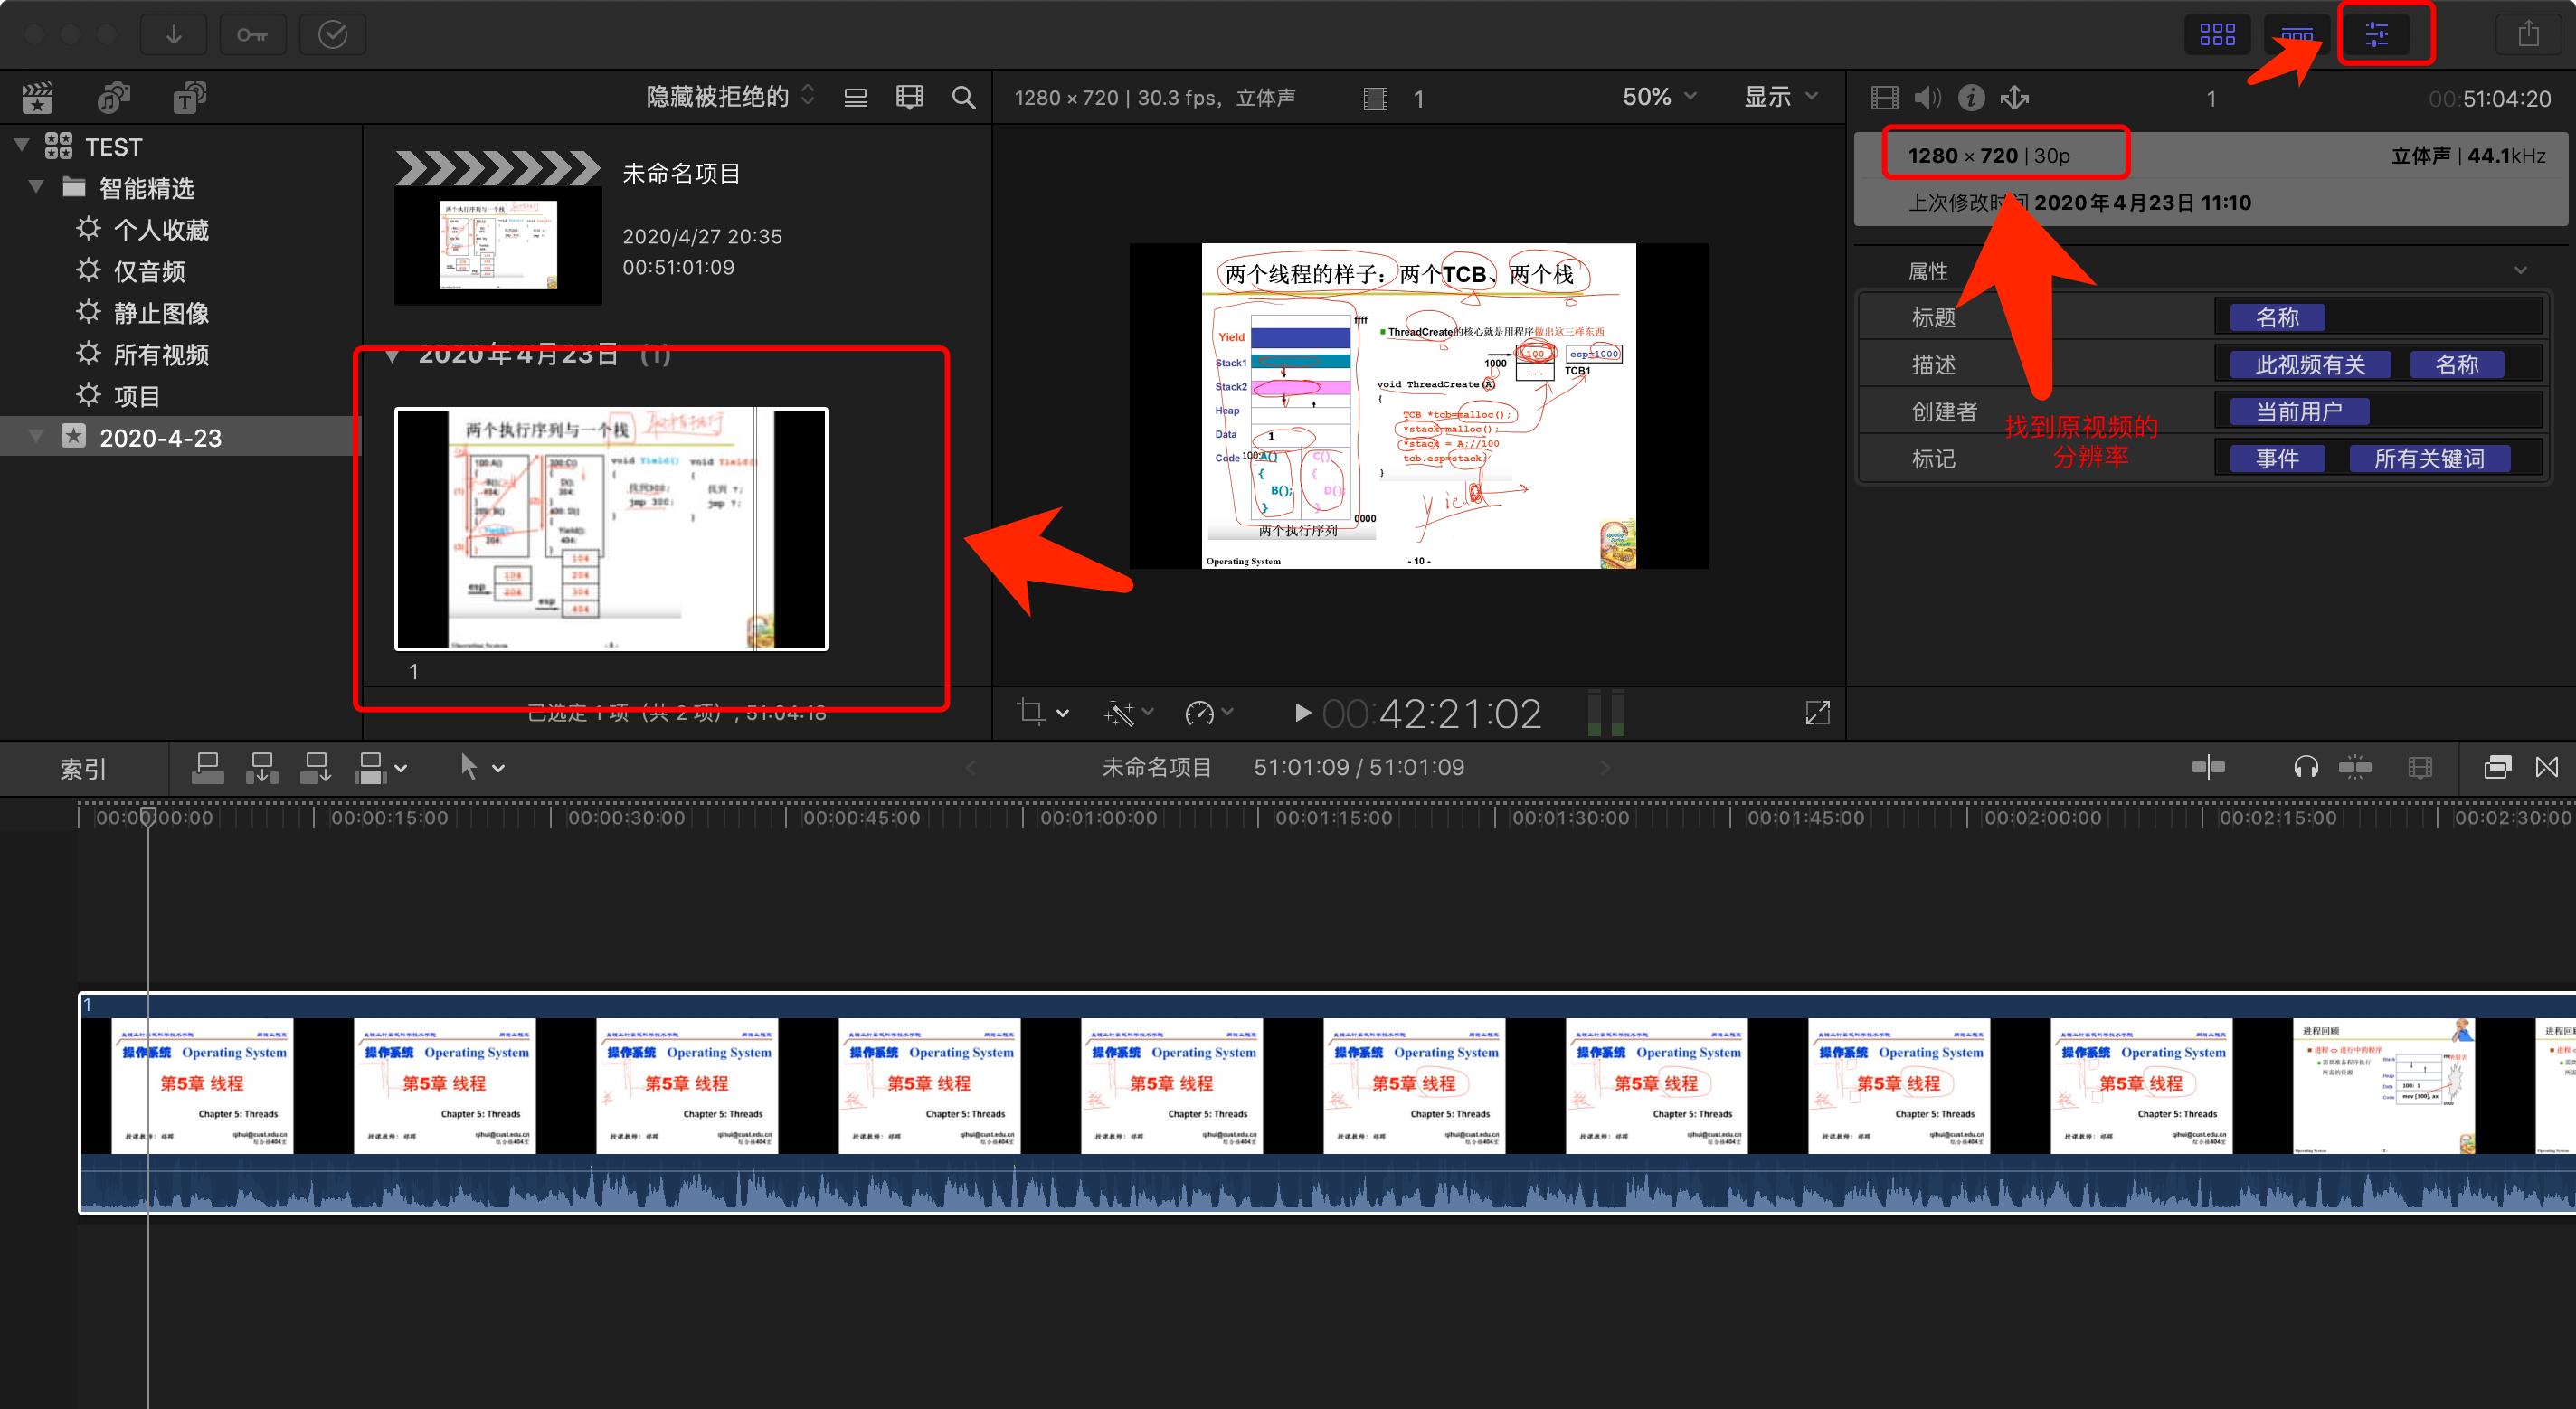
Task: Toggle the inspector sliders button
Action: [2376, 34]
